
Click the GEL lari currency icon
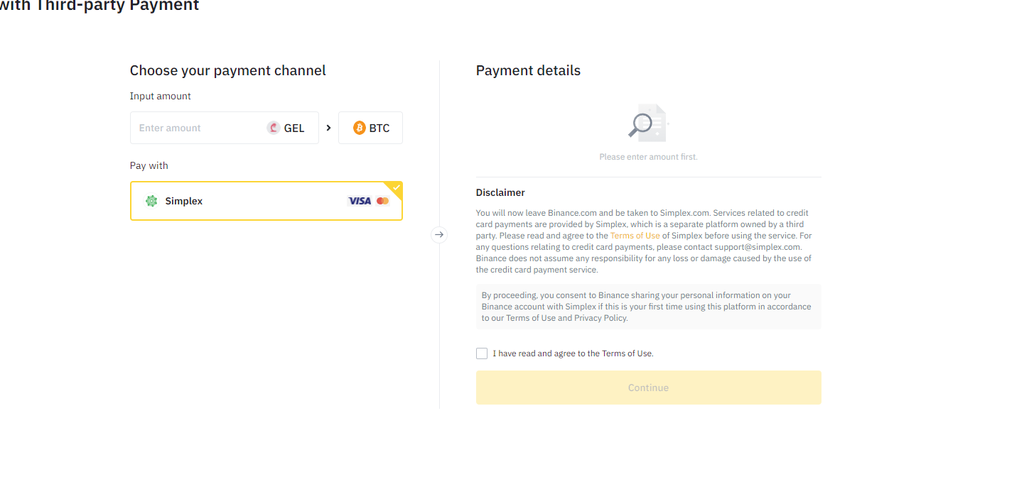[x=274, y=128]
